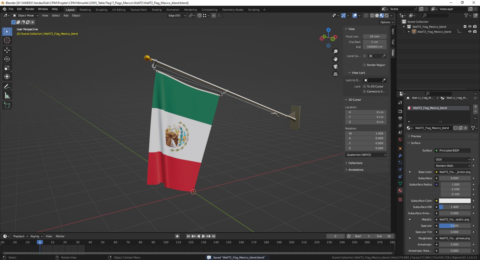This screenshot has width=480, height=260.
Task: Toggle Local Camera checkbox
Action: [x=364, y=56]
